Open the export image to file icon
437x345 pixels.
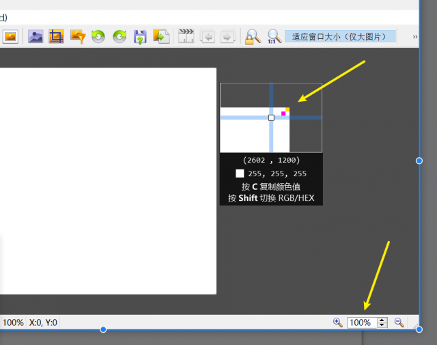pos(161,36)
